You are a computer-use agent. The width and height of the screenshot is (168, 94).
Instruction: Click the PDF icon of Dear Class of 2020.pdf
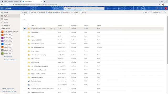[x=29, y=92]
